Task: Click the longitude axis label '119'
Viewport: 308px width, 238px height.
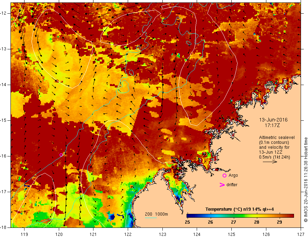Action: pyautogui.click(x=24, y=234)
